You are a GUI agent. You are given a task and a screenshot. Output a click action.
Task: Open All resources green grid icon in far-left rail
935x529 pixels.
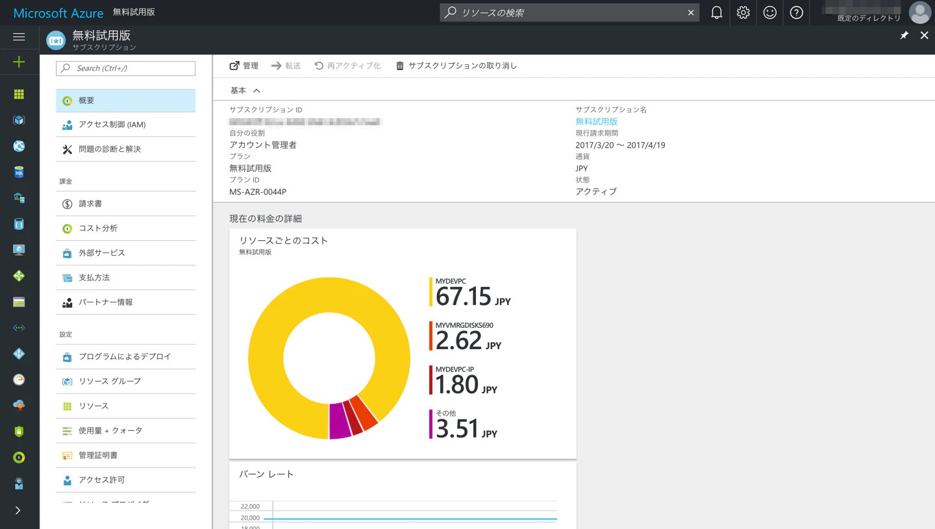pos(19,94)
